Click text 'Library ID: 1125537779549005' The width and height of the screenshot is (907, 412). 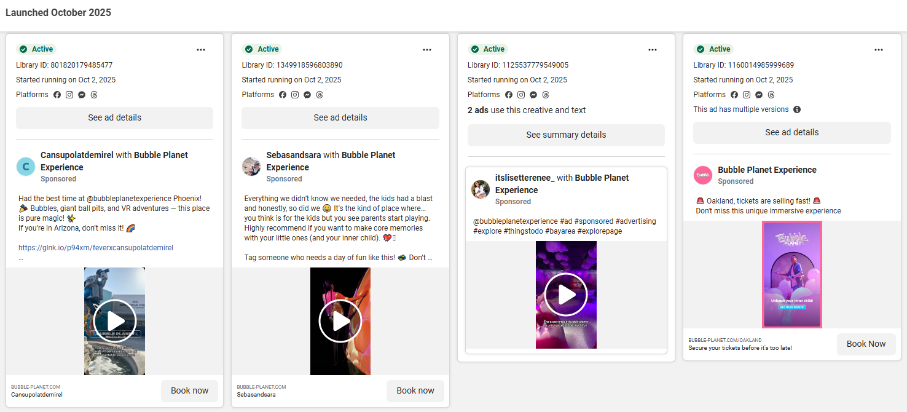click(518, 65)
